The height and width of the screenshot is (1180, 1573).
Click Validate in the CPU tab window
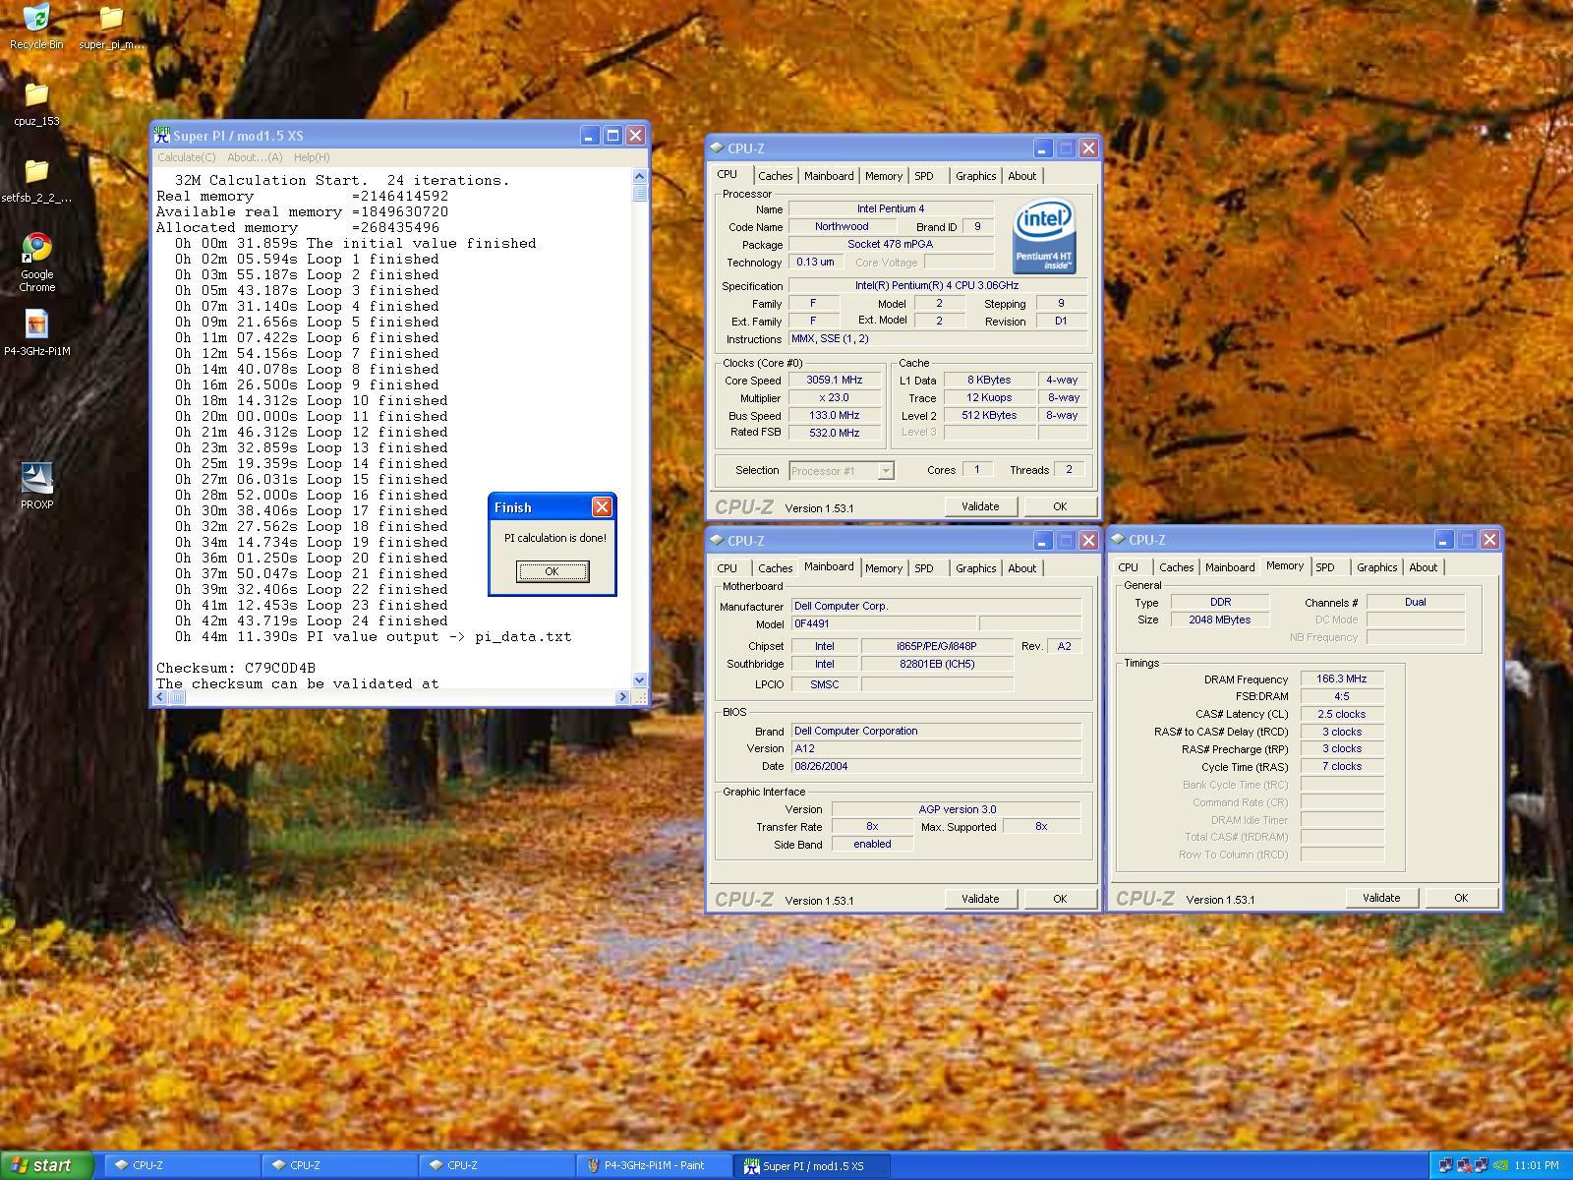tap(980, 506)
